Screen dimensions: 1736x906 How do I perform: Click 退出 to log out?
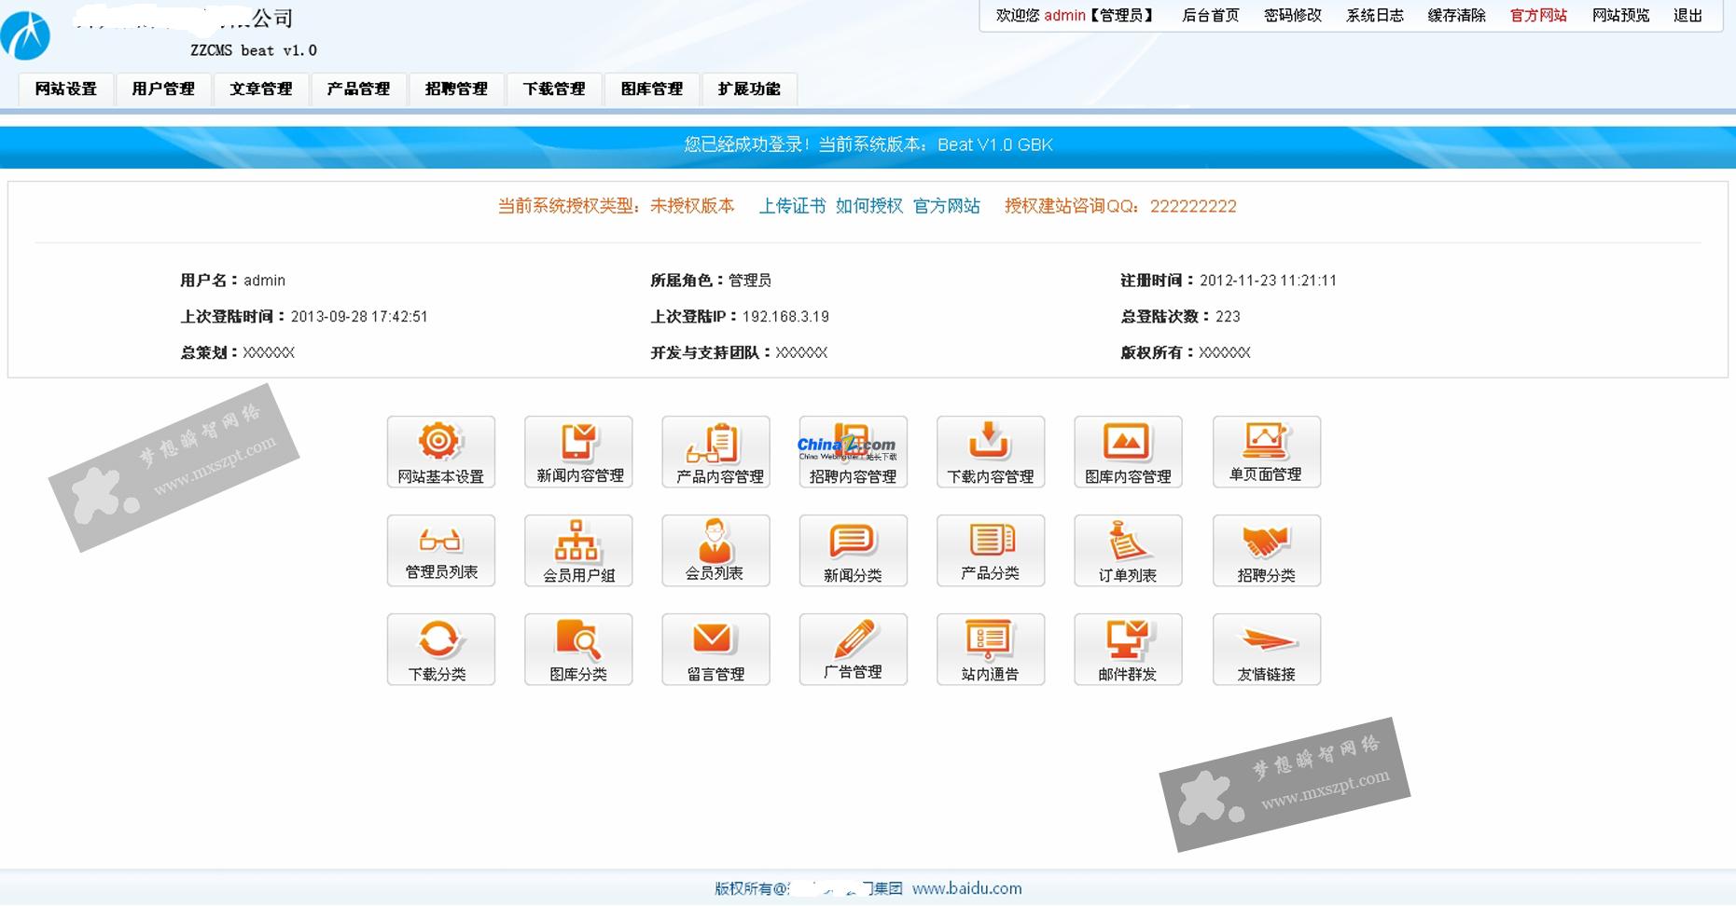tap(1687, 16)
